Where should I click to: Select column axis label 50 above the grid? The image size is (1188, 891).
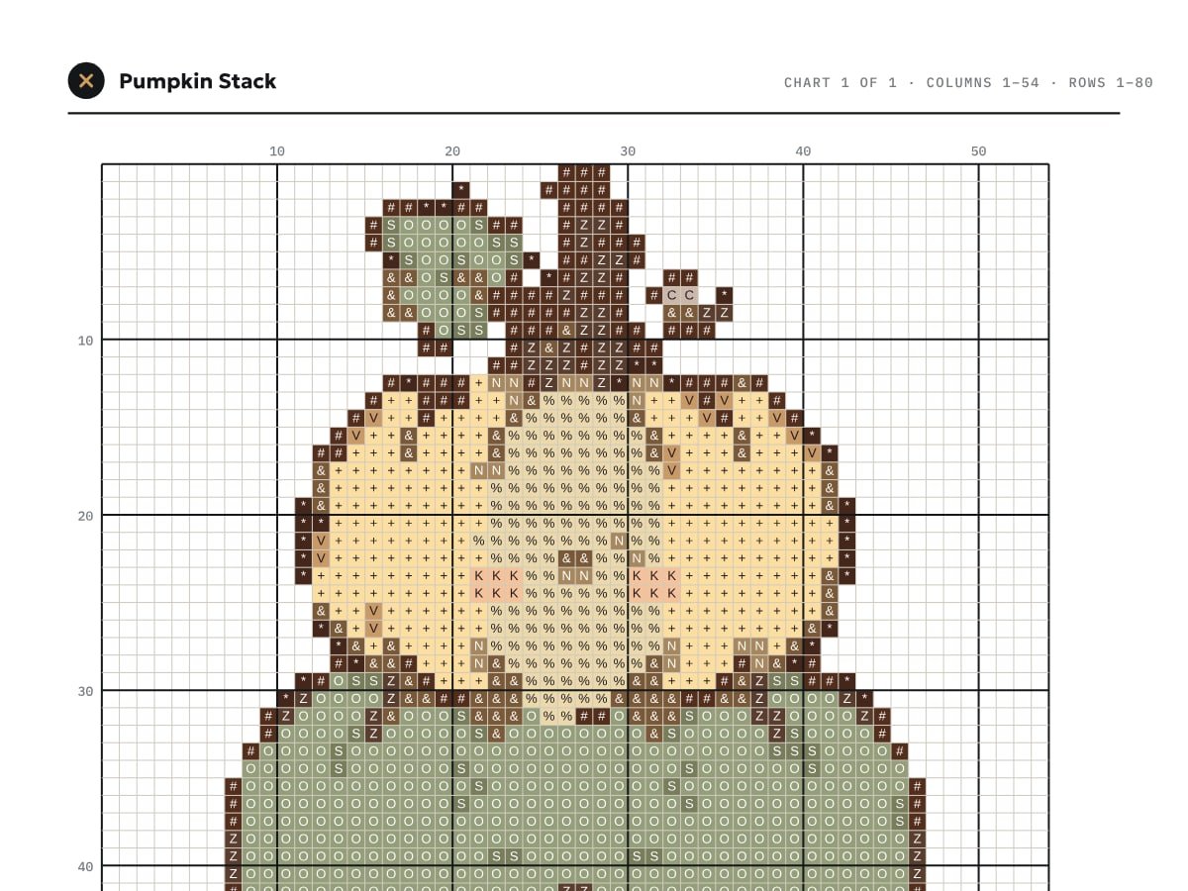[978, 151]
